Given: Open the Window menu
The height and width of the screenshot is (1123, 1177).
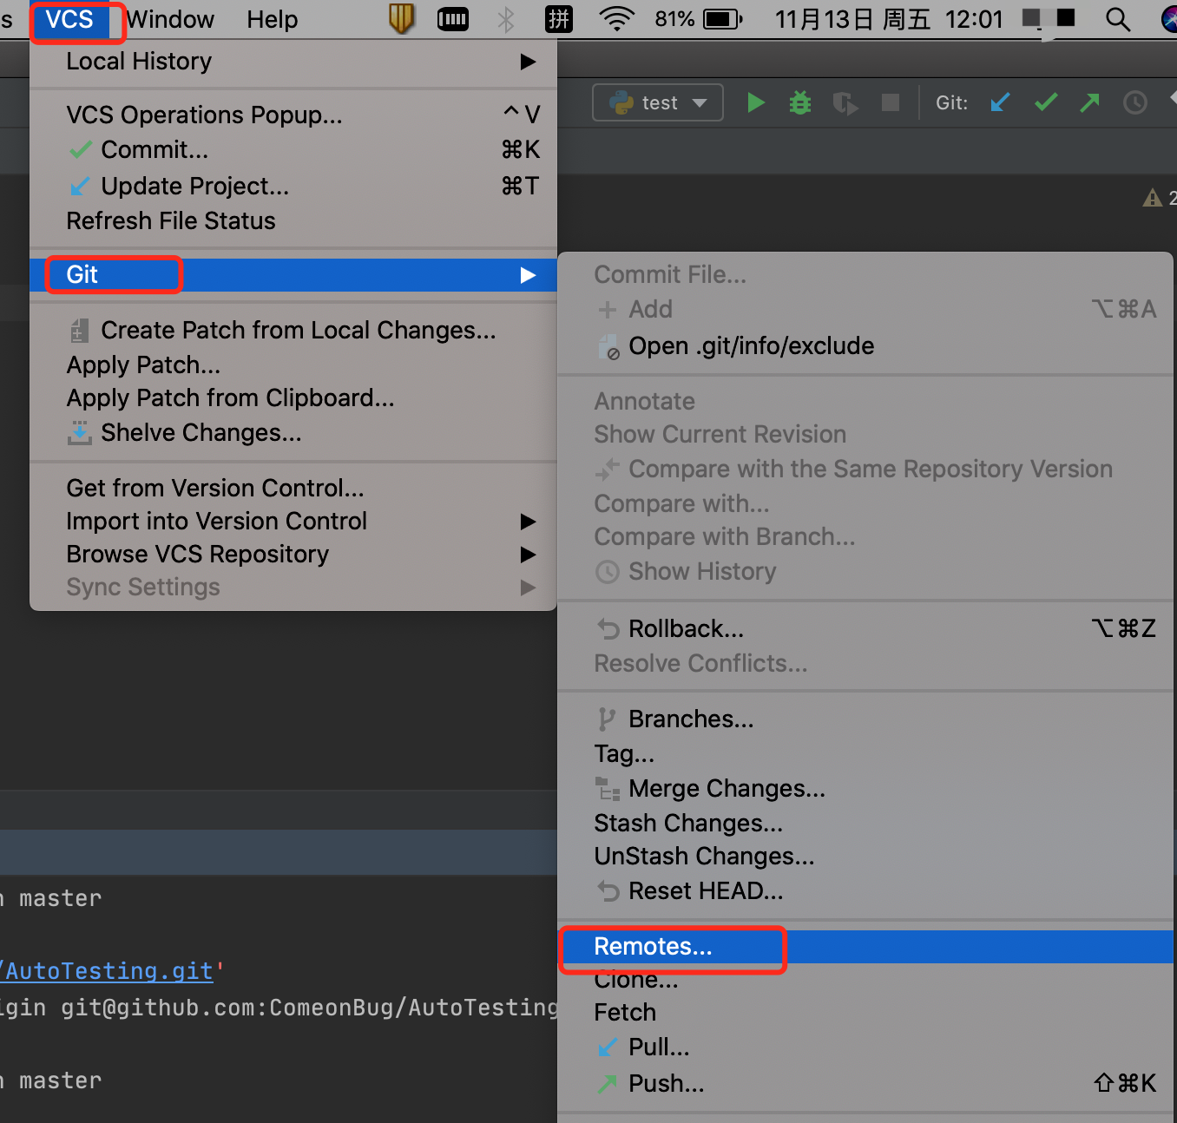Looking at the screenshot, I should click(171, 19).
